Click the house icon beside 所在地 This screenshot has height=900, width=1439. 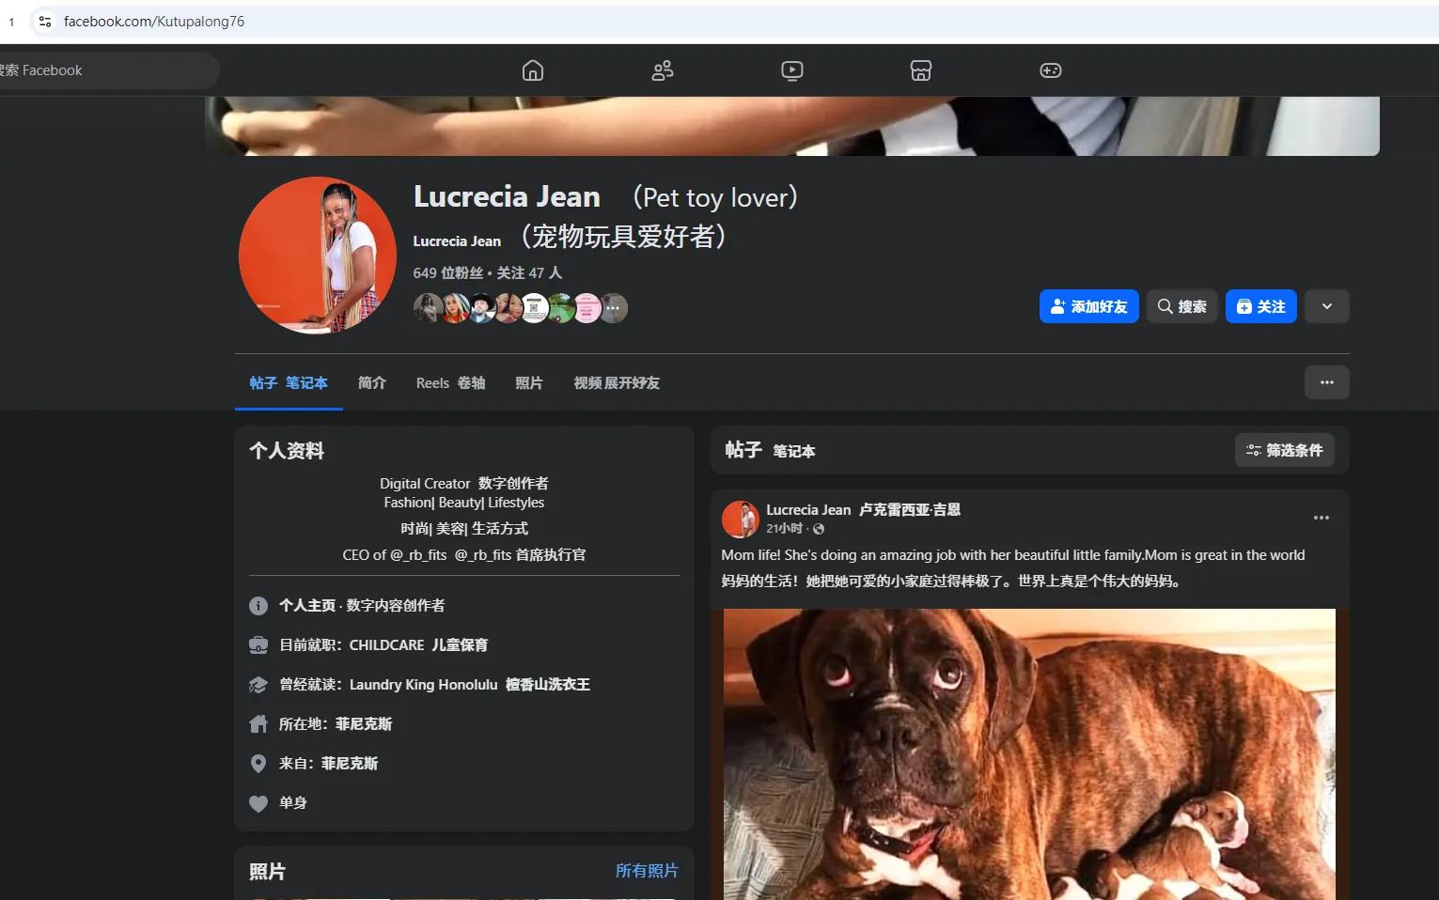tap(258, 724)
